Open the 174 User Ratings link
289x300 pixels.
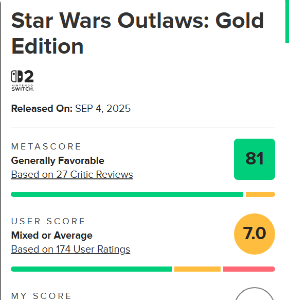[70, 249]
